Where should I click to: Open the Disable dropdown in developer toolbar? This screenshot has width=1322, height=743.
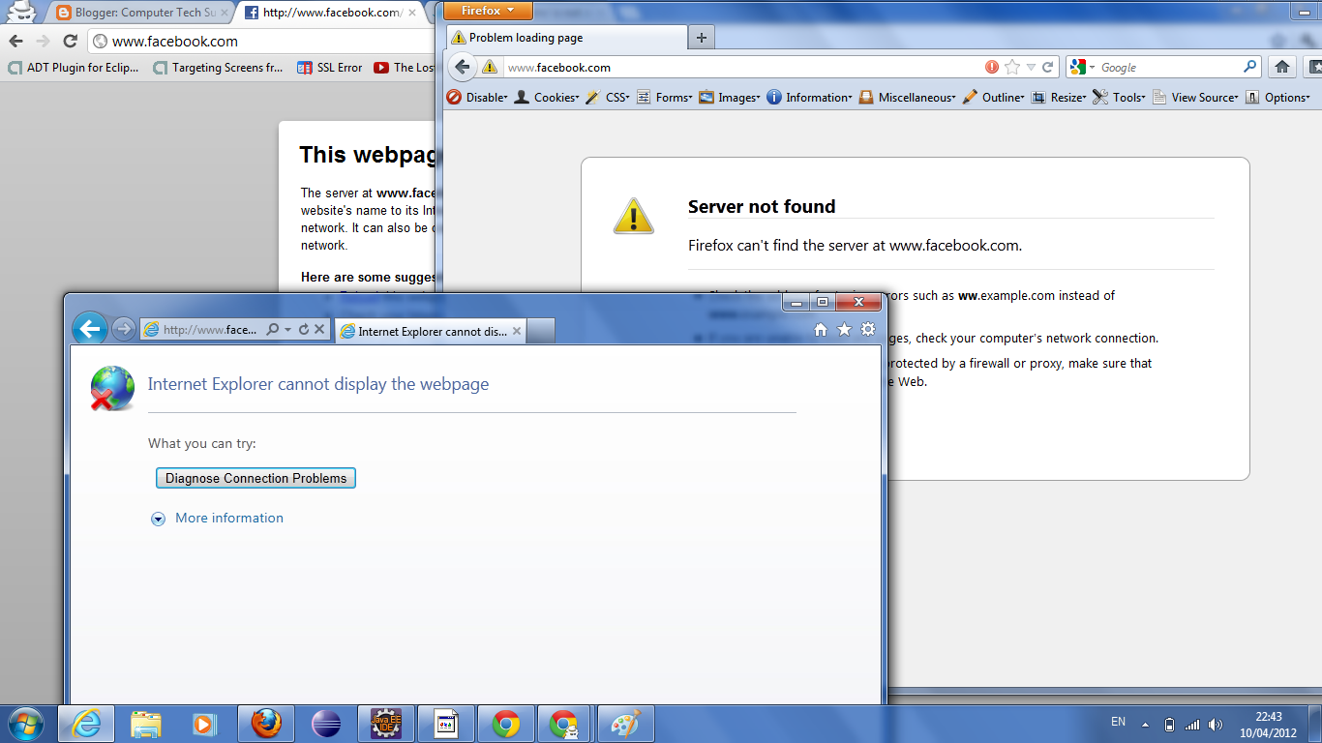click(x=477, y=97)
